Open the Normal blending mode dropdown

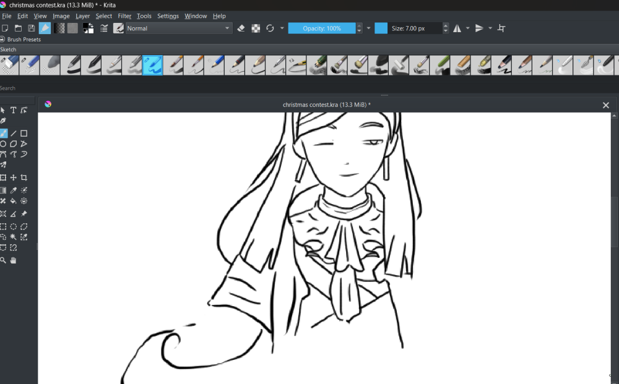tap(179, 28)
